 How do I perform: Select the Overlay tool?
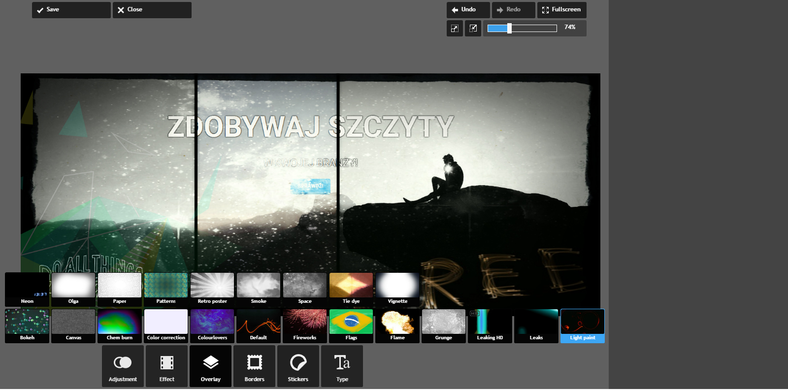click(210, 366)
